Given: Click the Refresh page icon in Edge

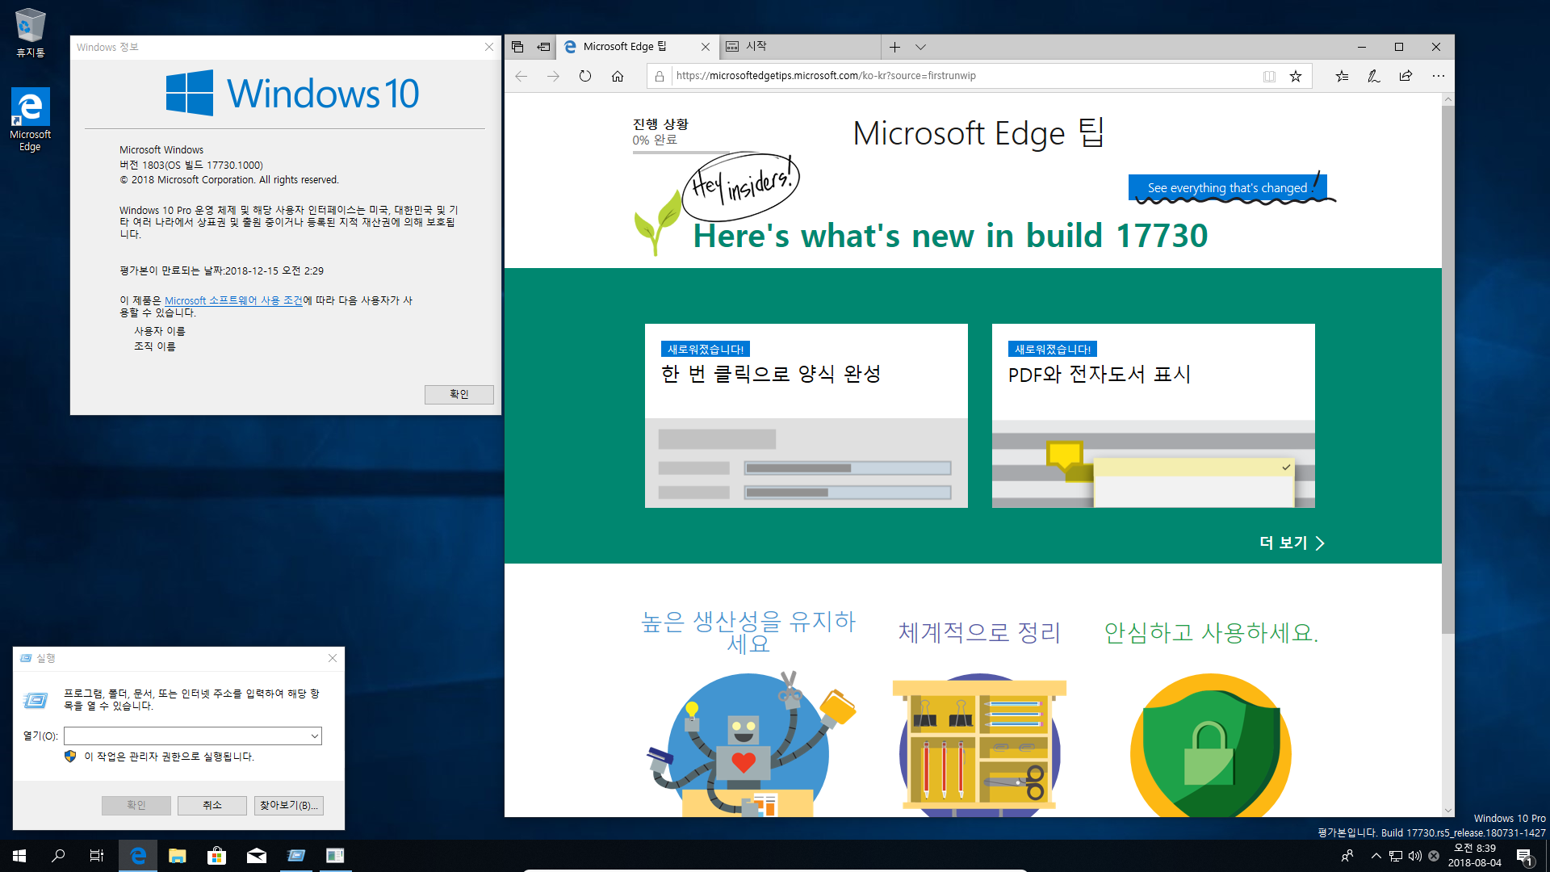Looking at the screenshot, I should [x=584, y=74].
